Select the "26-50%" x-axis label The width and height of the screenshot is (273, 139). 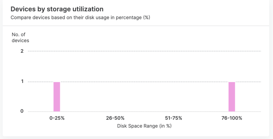point(115,118)
